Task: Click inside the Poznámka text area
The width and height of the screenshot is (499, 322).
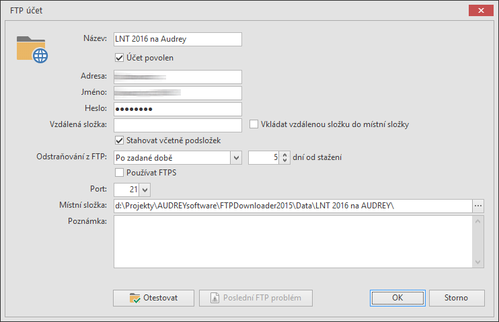Action: [293, 241]
